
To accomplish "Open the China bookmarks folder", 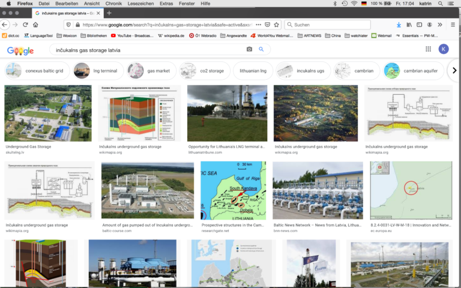I will pyautogui.click(x=333, y=35).
